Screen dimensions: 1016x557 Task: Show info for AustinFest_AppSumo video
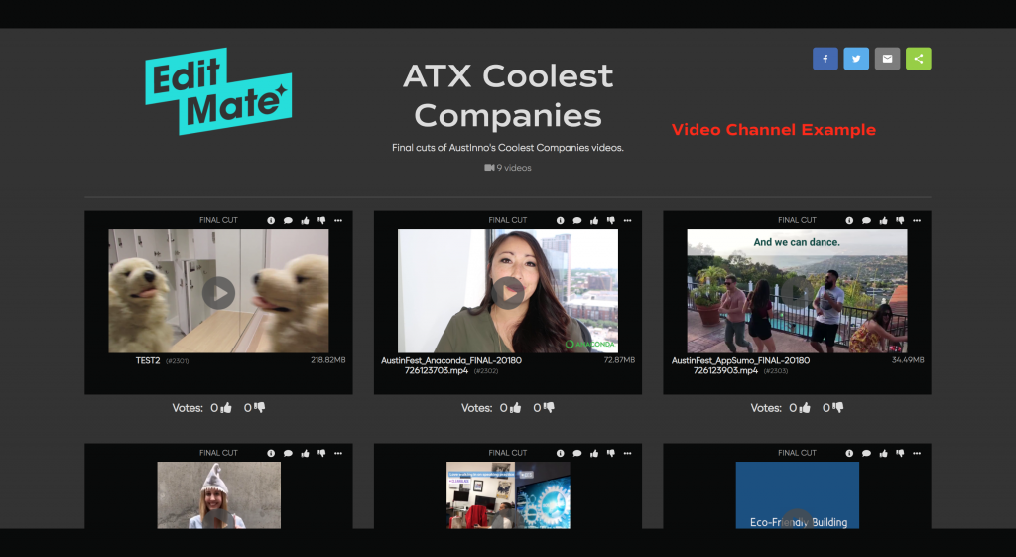[x=849, y=220]
